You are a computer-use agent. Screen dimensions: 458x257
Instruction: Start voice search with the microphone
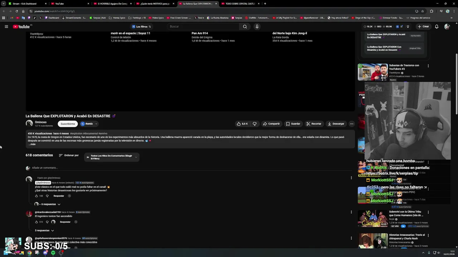(x=257, y=26)
